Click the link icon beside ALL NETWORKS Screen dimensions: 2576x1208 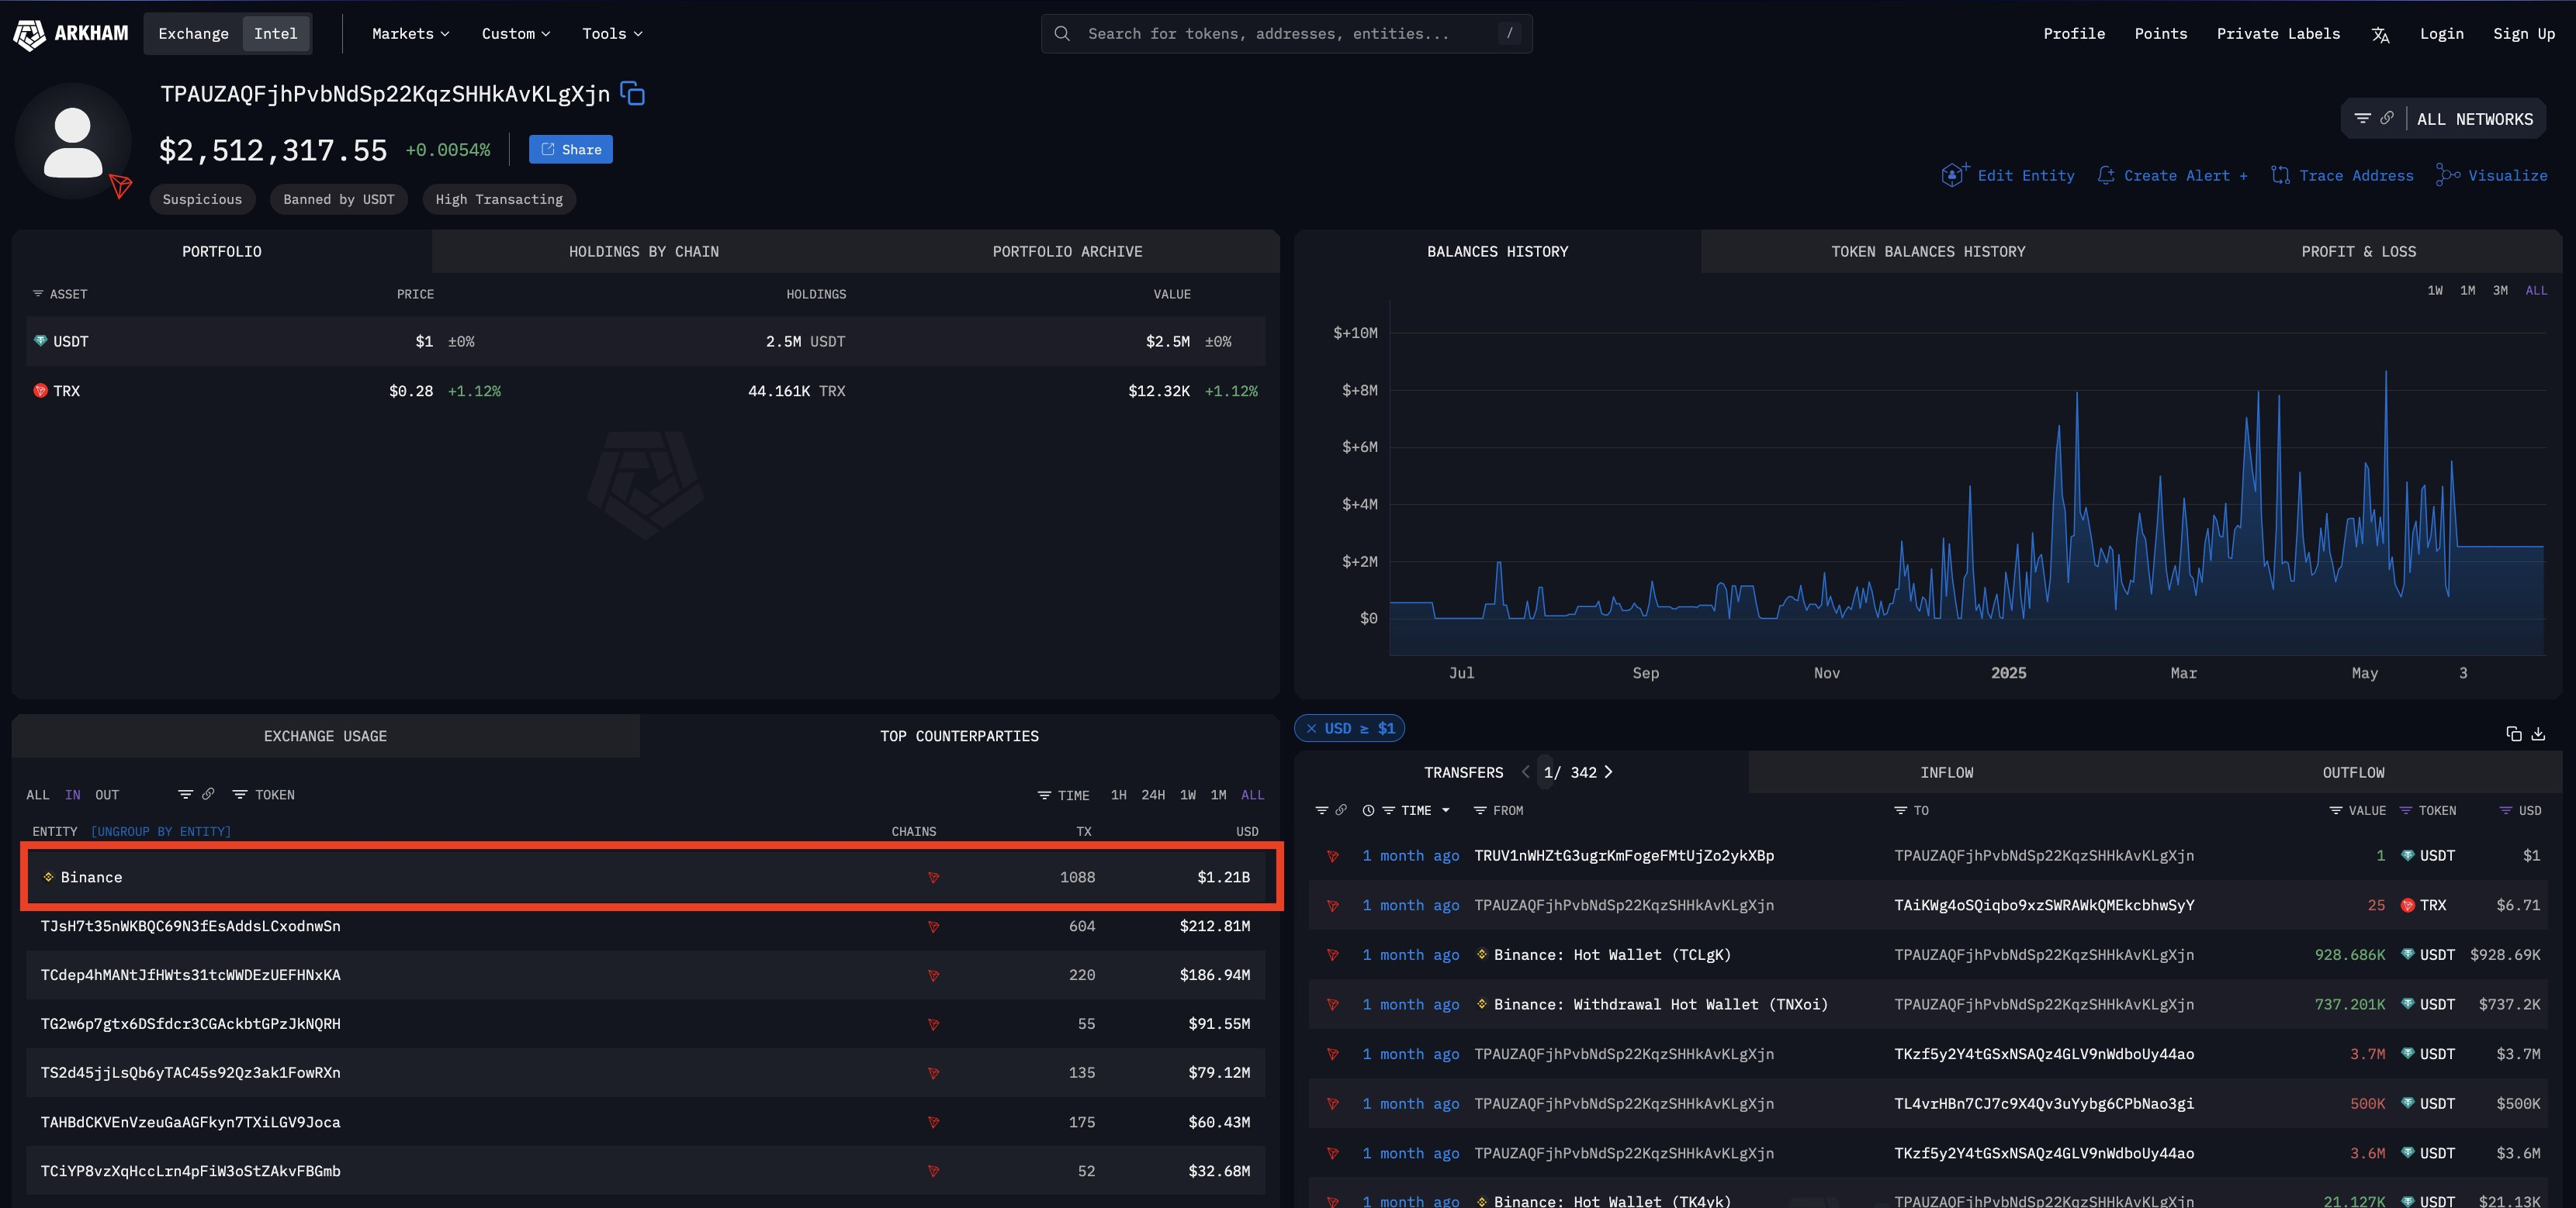point(2387,118)
